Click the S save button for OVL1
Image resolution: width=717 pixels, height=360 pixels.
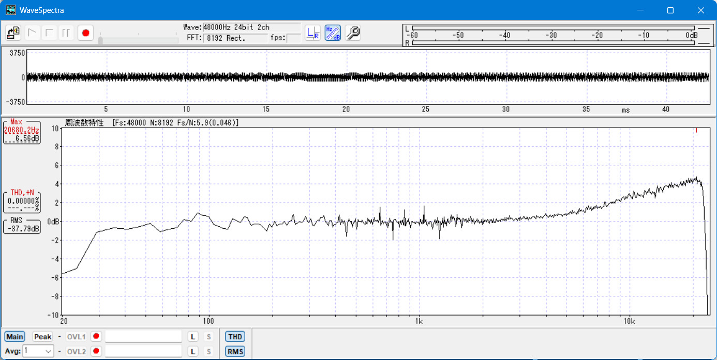click(x=209, y=337)
